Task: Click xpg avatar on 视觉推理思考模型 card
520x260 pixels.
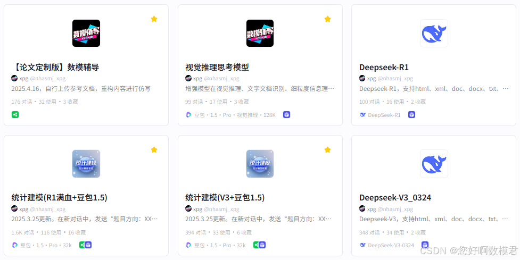Action: [x=188, y=78]
